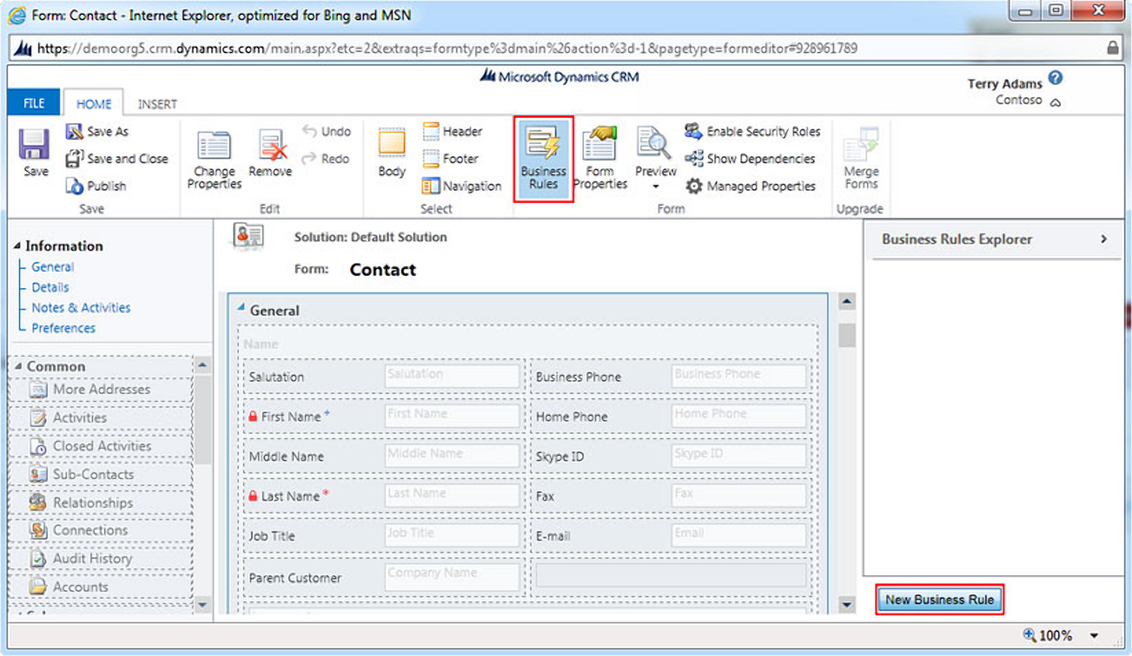1132x656 pixels.
Task: Switch to the INSERT ribbon tab
Action: coord(157,104)
